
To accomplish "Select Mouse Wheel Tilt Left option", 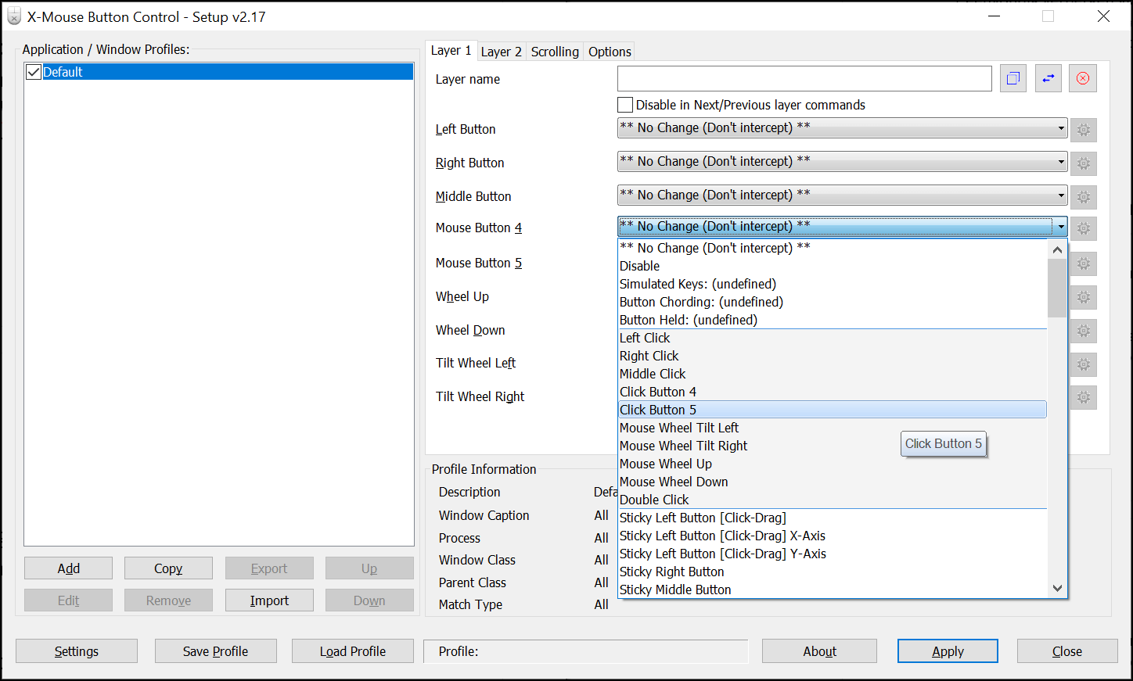I will [x=833, y=428].
